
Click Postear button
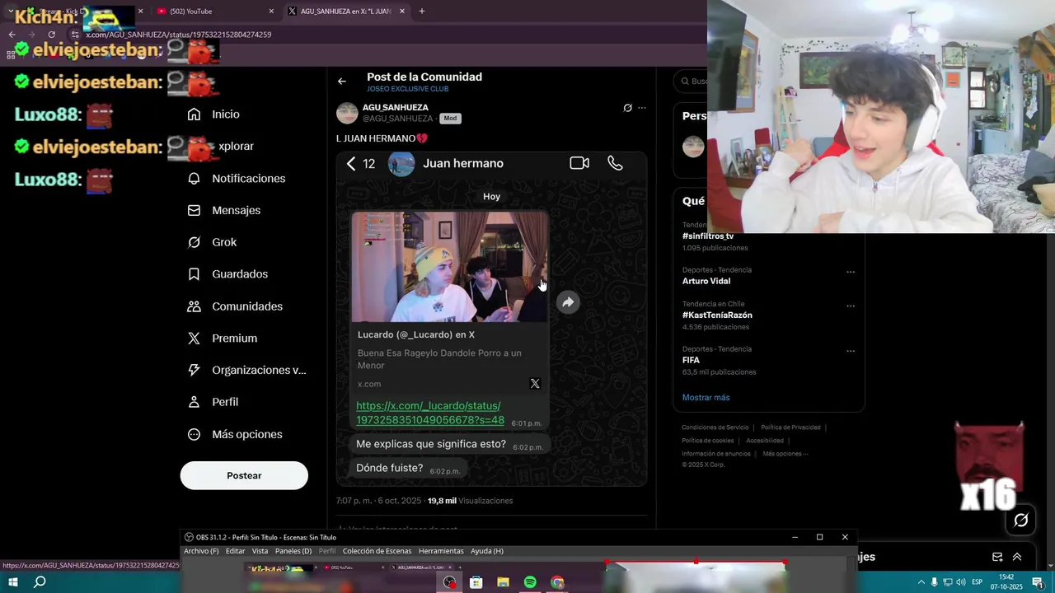pyautogui.click(x=244, y=475)
